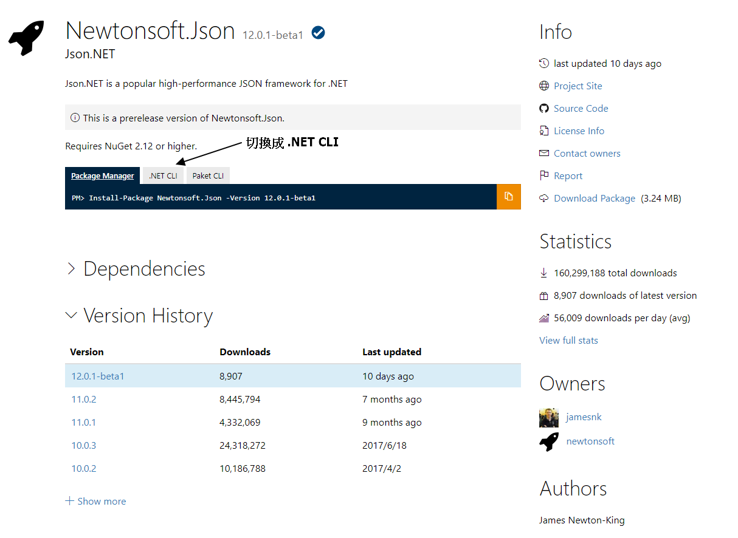Viewport: 738px width, 538px height.
Task: Click the Version column header
Action: tap(87, 352)
